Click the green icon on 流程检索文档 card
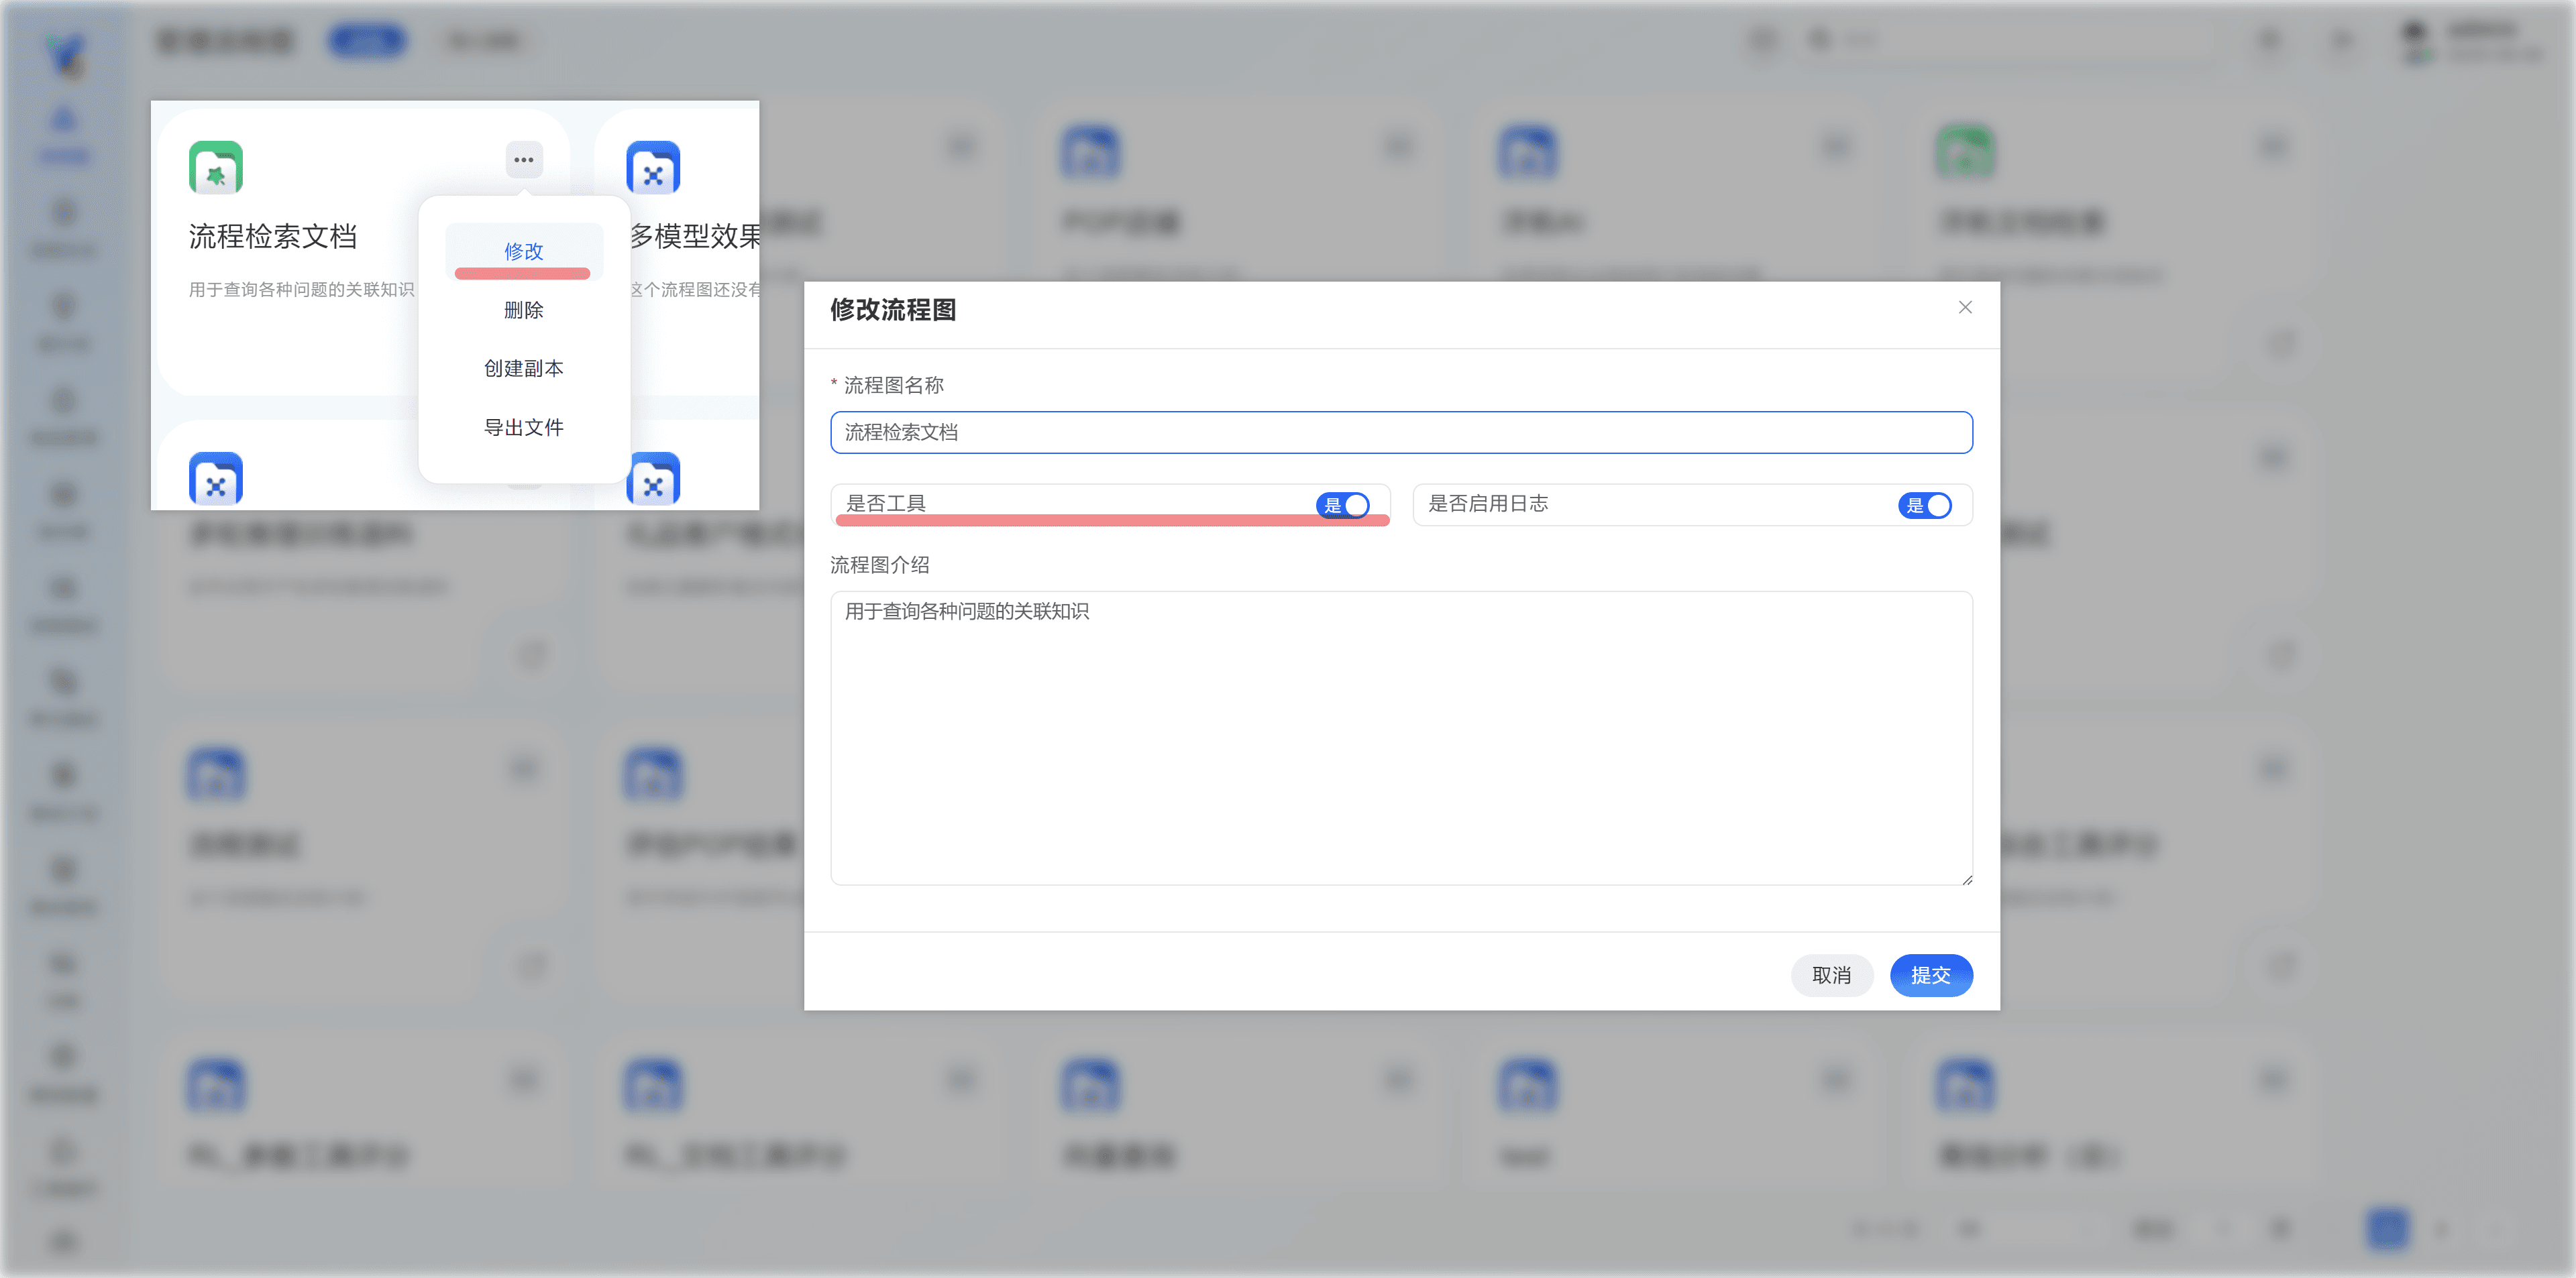 pos(216,167)
